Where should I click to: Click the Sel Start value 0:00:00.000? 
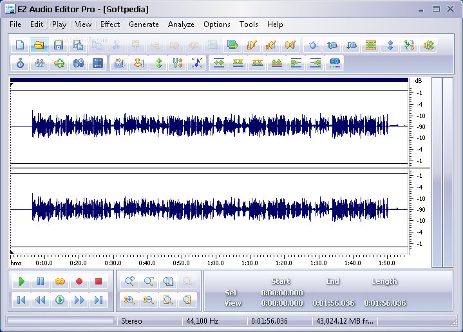pos(282,293)
